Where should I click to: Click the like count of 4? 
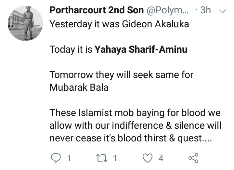[161, 159]
